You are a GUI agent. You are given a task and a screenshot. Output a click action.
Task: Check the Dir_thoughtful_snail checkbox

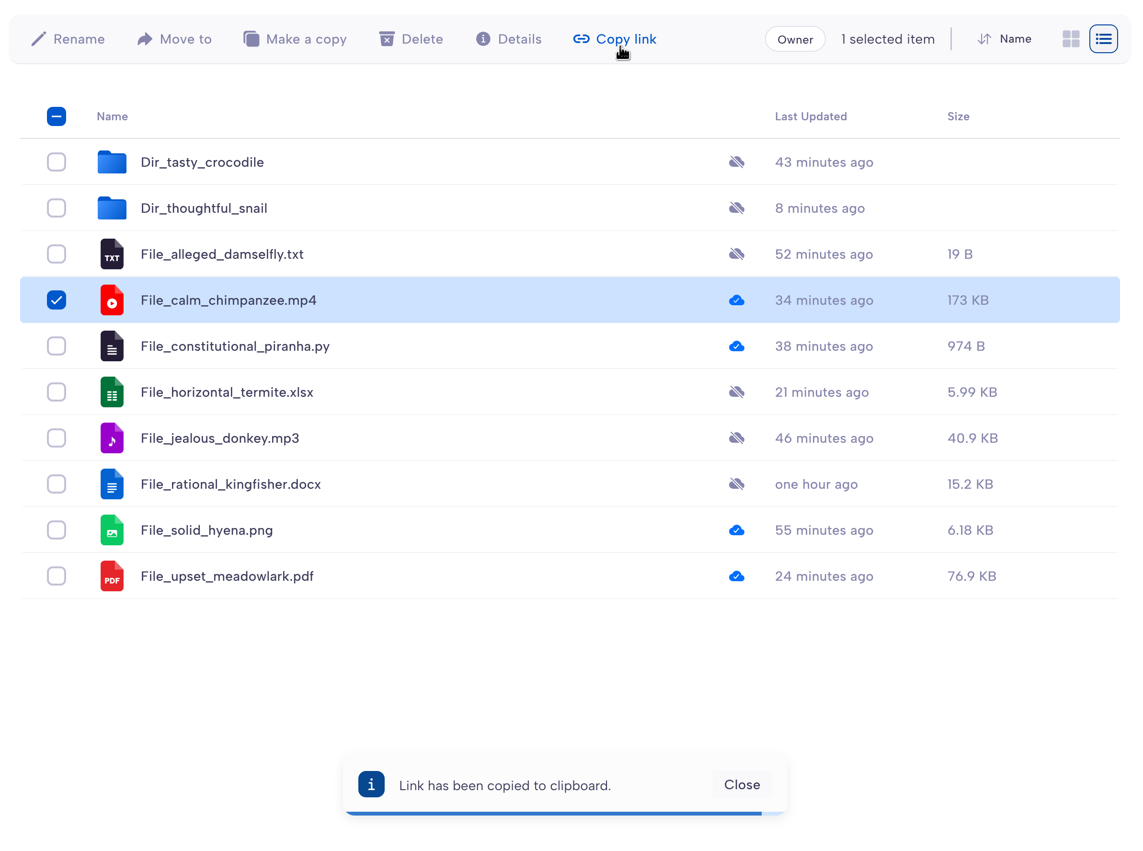tap(57, 208)
